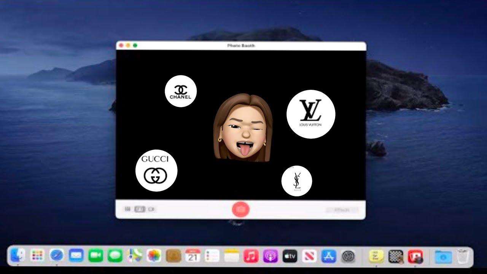Open the Effects button in Photo Booth
This screenshot has height=274, width=487.
tap(342, 210)
